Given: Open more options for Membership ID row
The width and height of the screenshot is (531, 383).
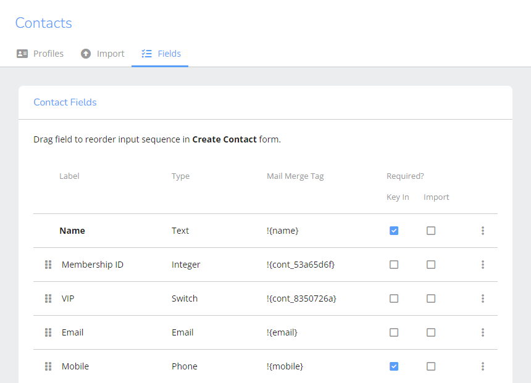Looking at the screenshot, I should [x=482, y=265].
